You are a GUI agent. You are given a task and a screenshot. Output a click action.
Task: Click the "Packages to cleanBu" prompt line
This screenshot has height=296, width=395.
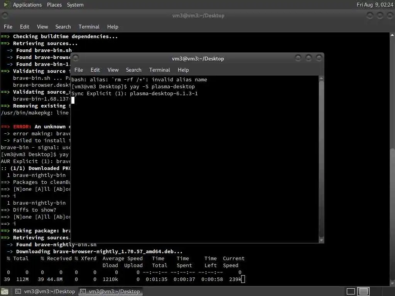pyautogui.click(x=42, y=182)
